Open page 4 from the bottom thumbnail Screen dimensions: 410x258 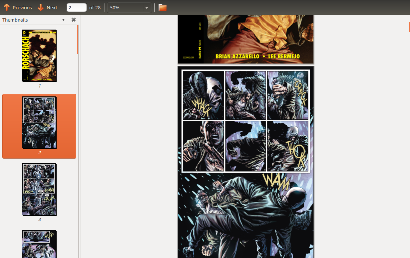point(39,244)
